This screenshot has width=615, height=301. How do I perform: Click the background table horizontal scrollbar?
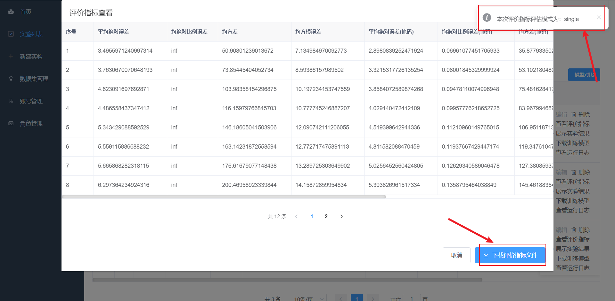(287, 280)
